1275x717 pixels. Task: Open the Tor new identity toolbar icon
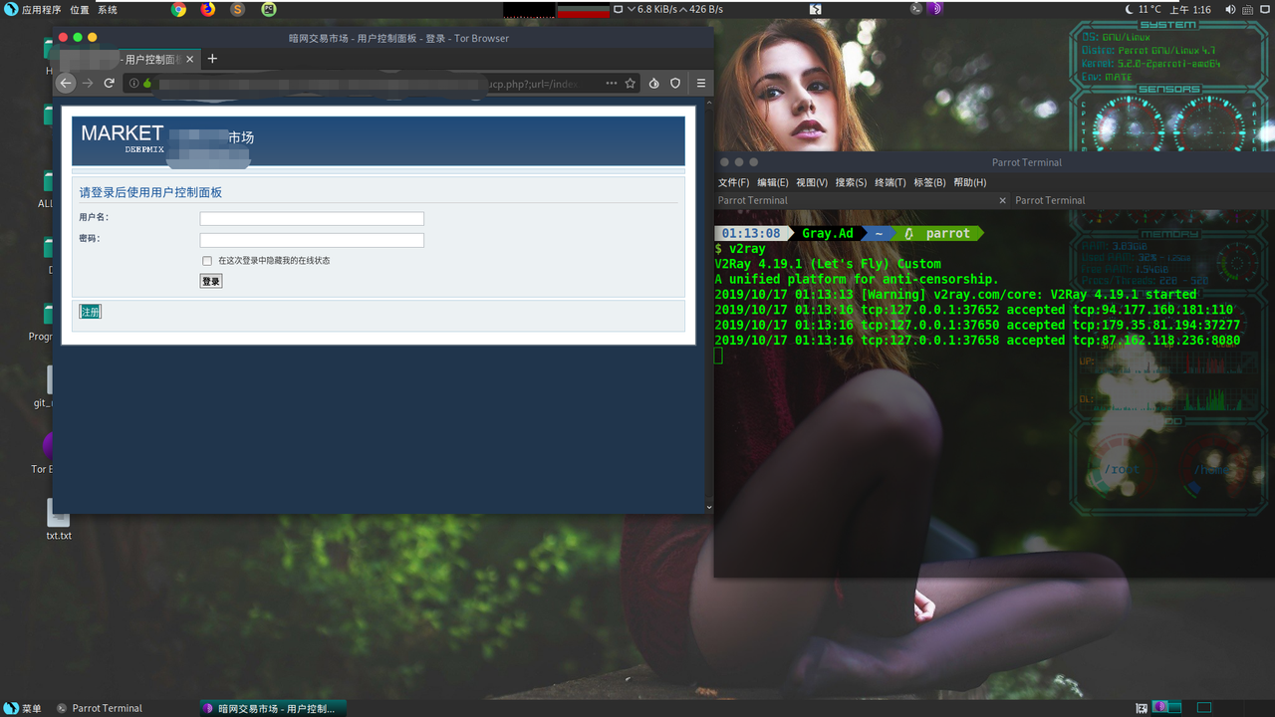(653, 84)
